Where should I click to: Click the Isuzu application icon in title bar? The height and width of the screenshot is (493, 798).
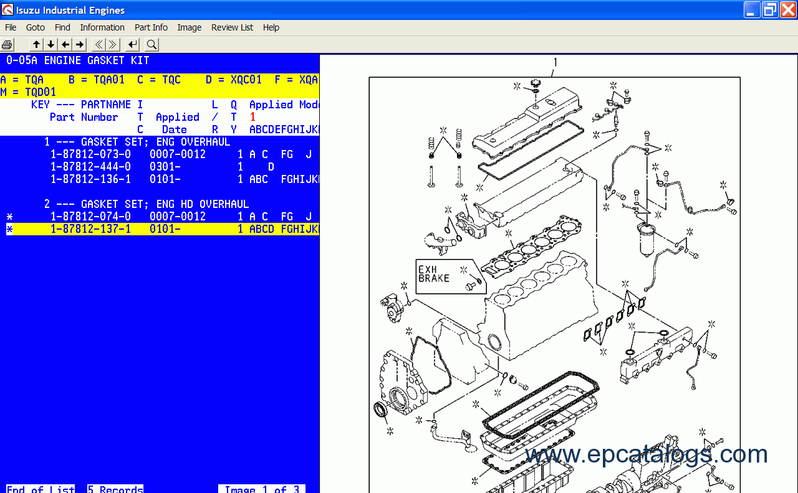coord(7,10)
